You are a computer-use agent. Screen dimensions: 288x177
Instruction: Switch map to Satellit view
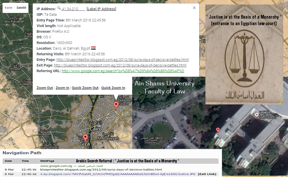tap(21, 8)
